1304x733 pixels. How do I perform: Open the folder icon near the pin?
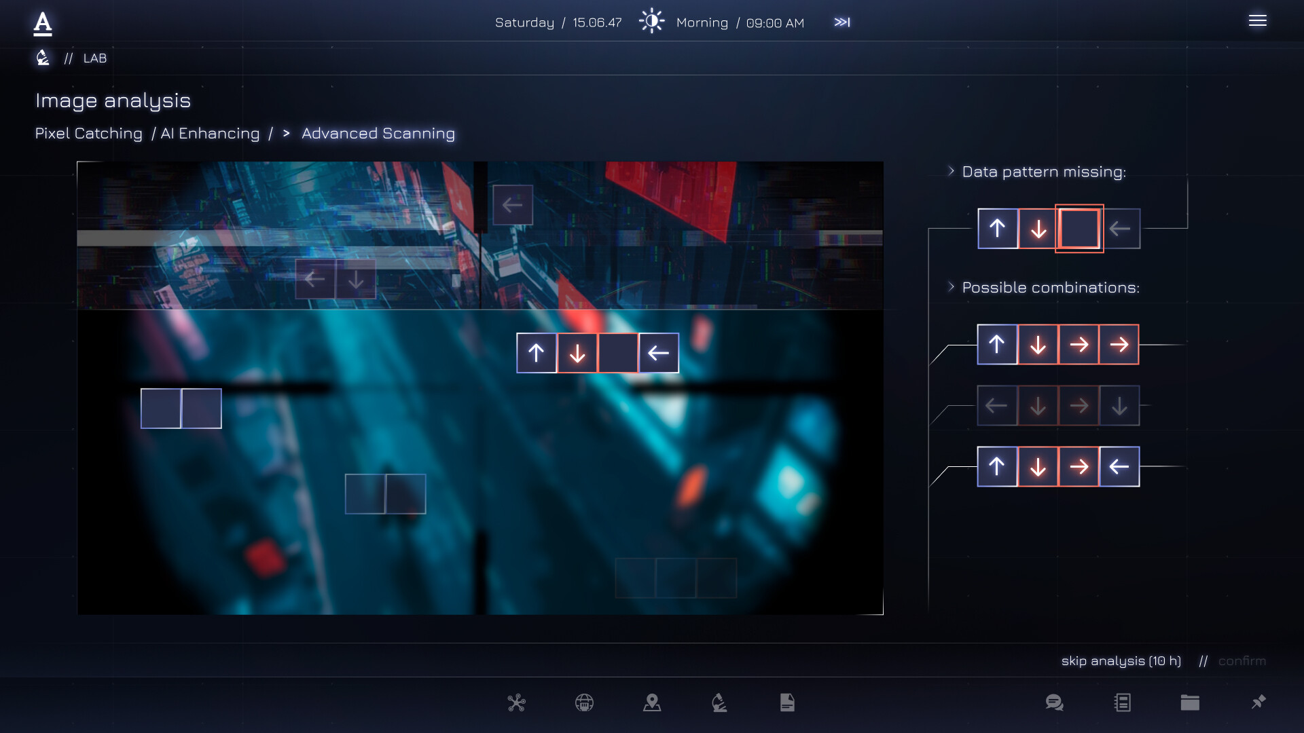1190,703
